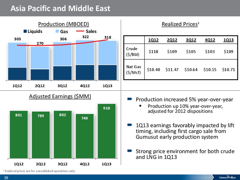The height and width of the screenshot is (180, 240).
Task: Click the 303 production value label
Action: pos(17,39)
